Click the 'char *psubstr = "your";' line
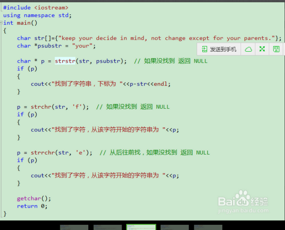 pyautogui.click(x=57, y=46)
